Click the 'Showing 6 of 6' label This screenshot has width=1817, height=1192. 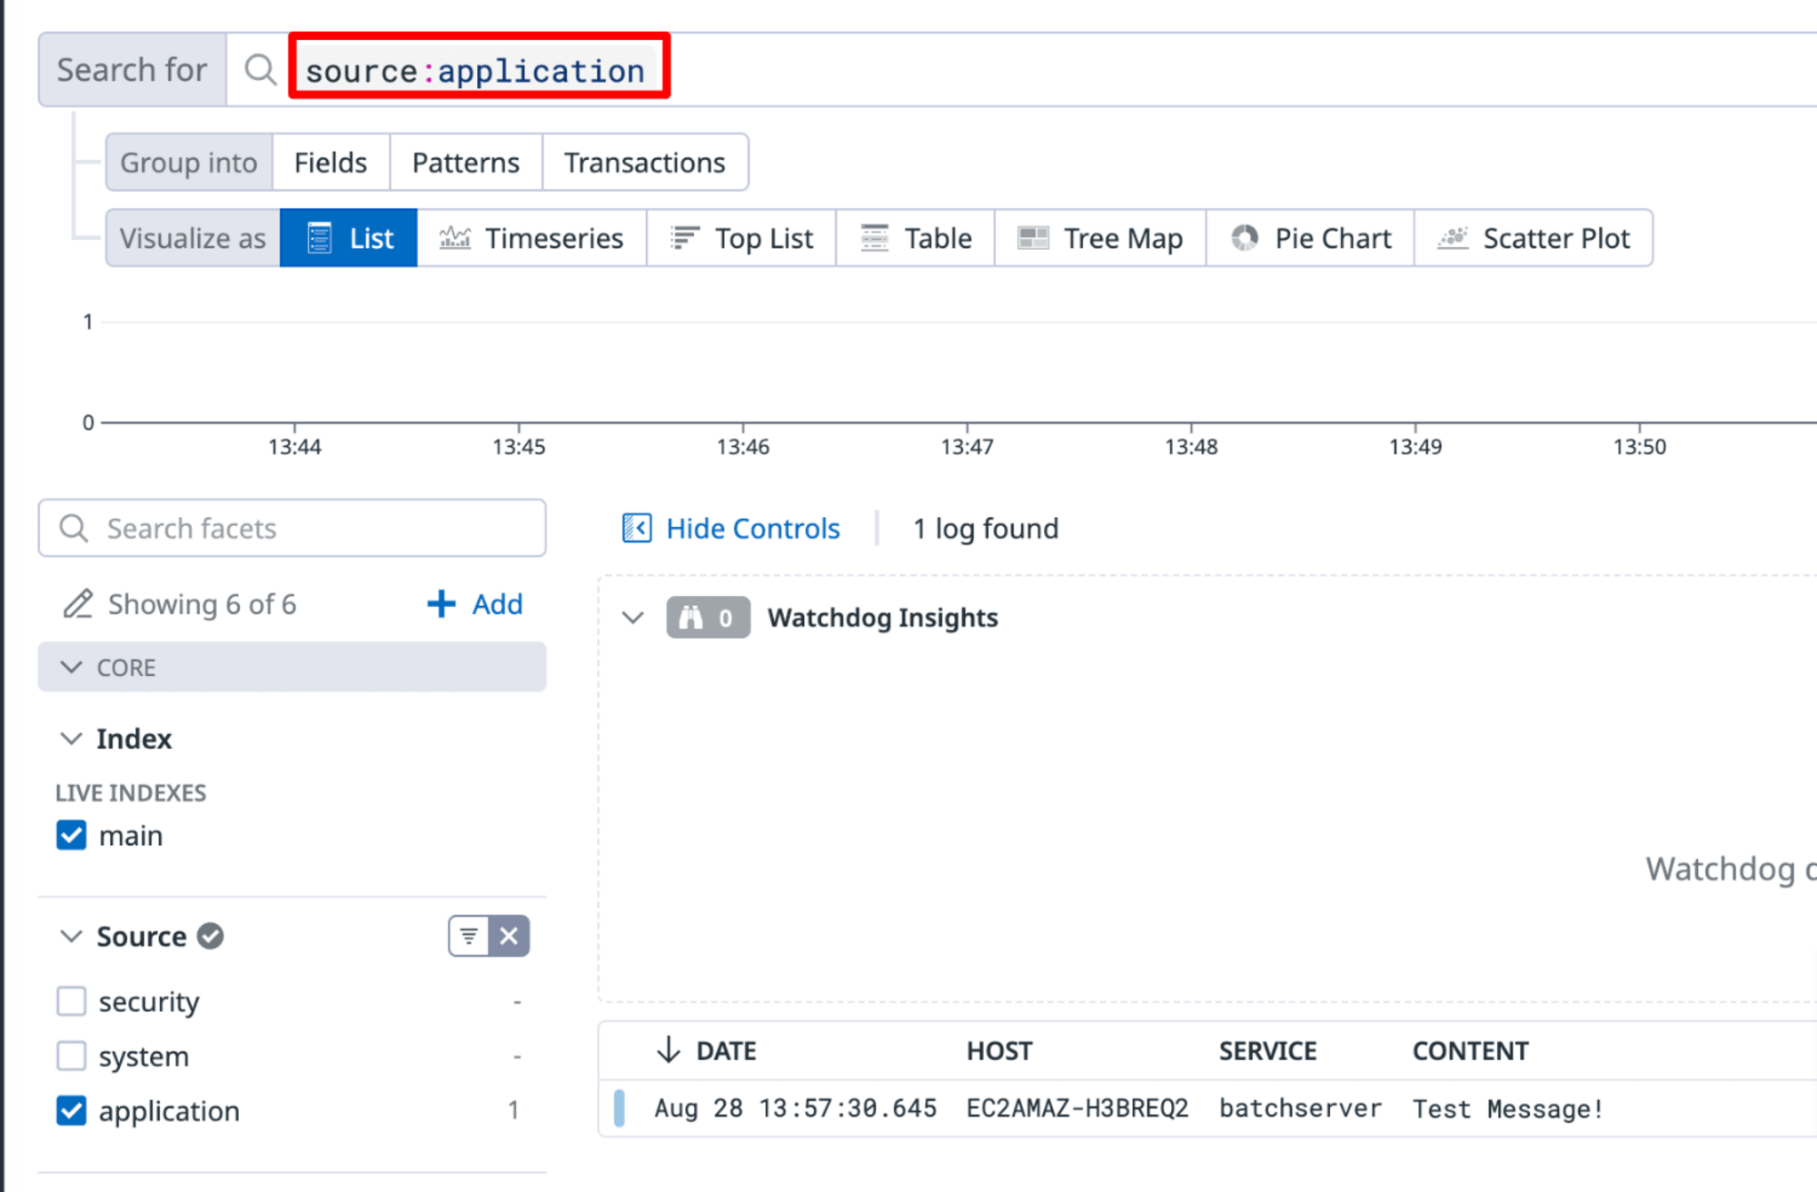coord(202,604)
